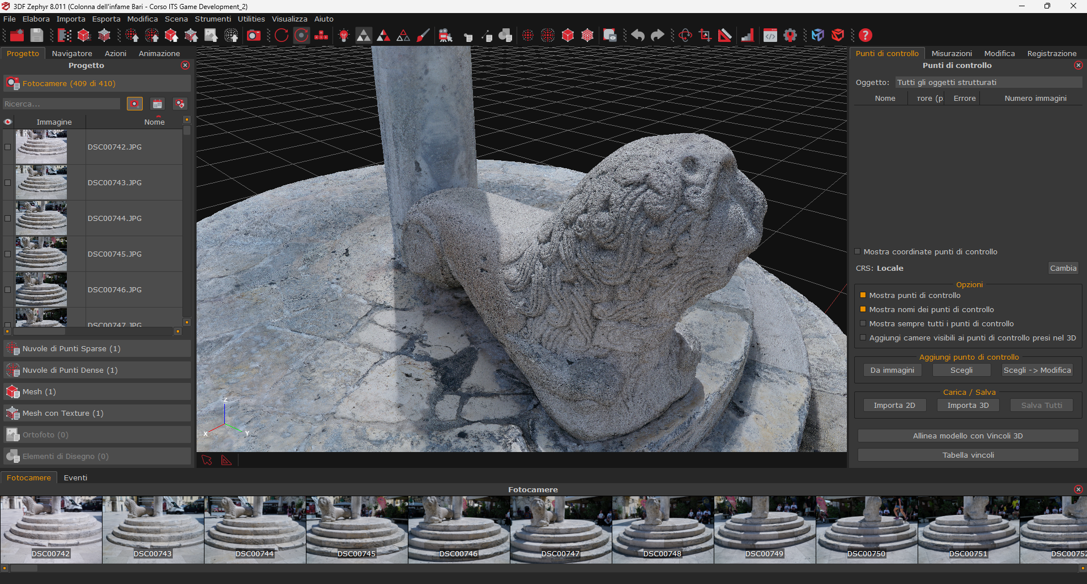The image size is (1087, 584).
Task: Open the Strumenti menu
Action: 212,19
